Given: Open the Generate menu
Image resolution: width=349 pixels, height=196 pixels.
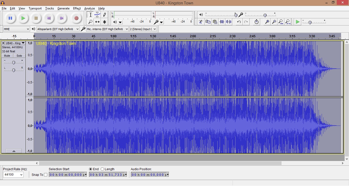Looking at the screenshot, I should (63, 8).
